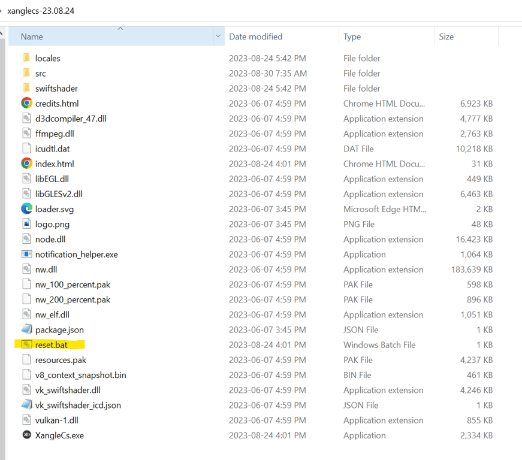Click the nw.dll file icon
522x460 pixels.
26,269
